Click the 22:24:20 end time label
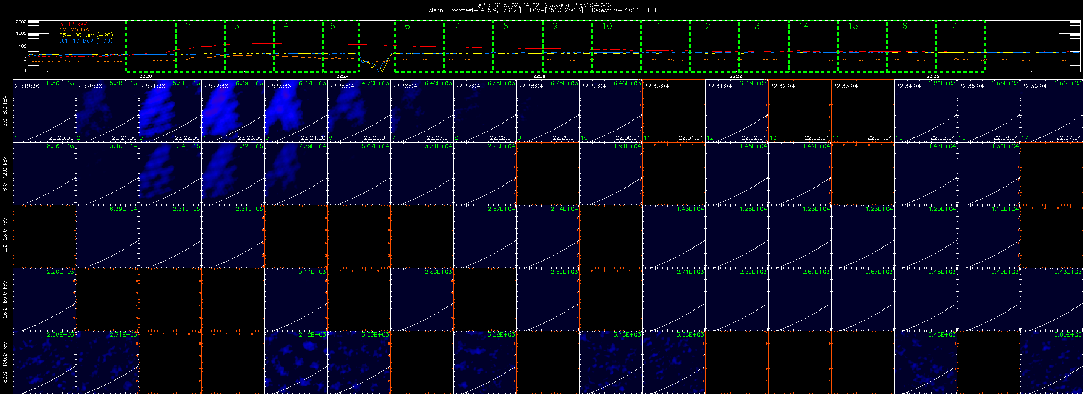This screenshot has width=1083, height=394. (x=313, y=137)
